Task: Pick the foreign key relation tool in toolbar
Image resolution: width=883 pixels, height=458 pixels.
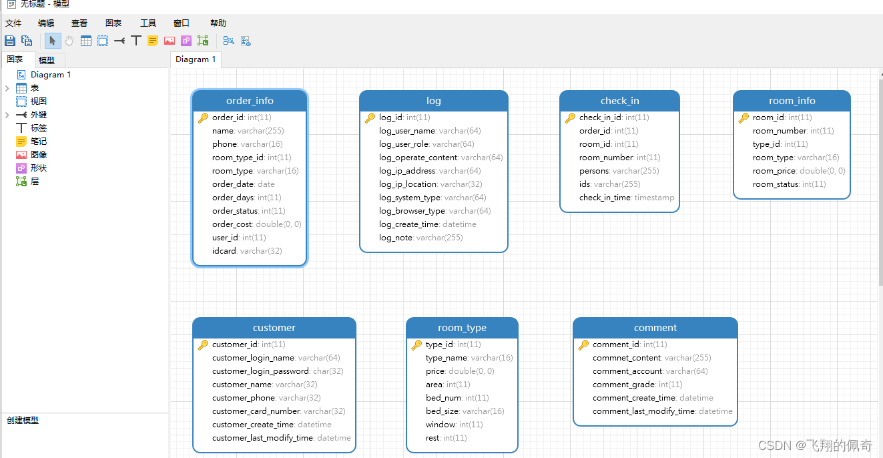Action: click(119, 41)
